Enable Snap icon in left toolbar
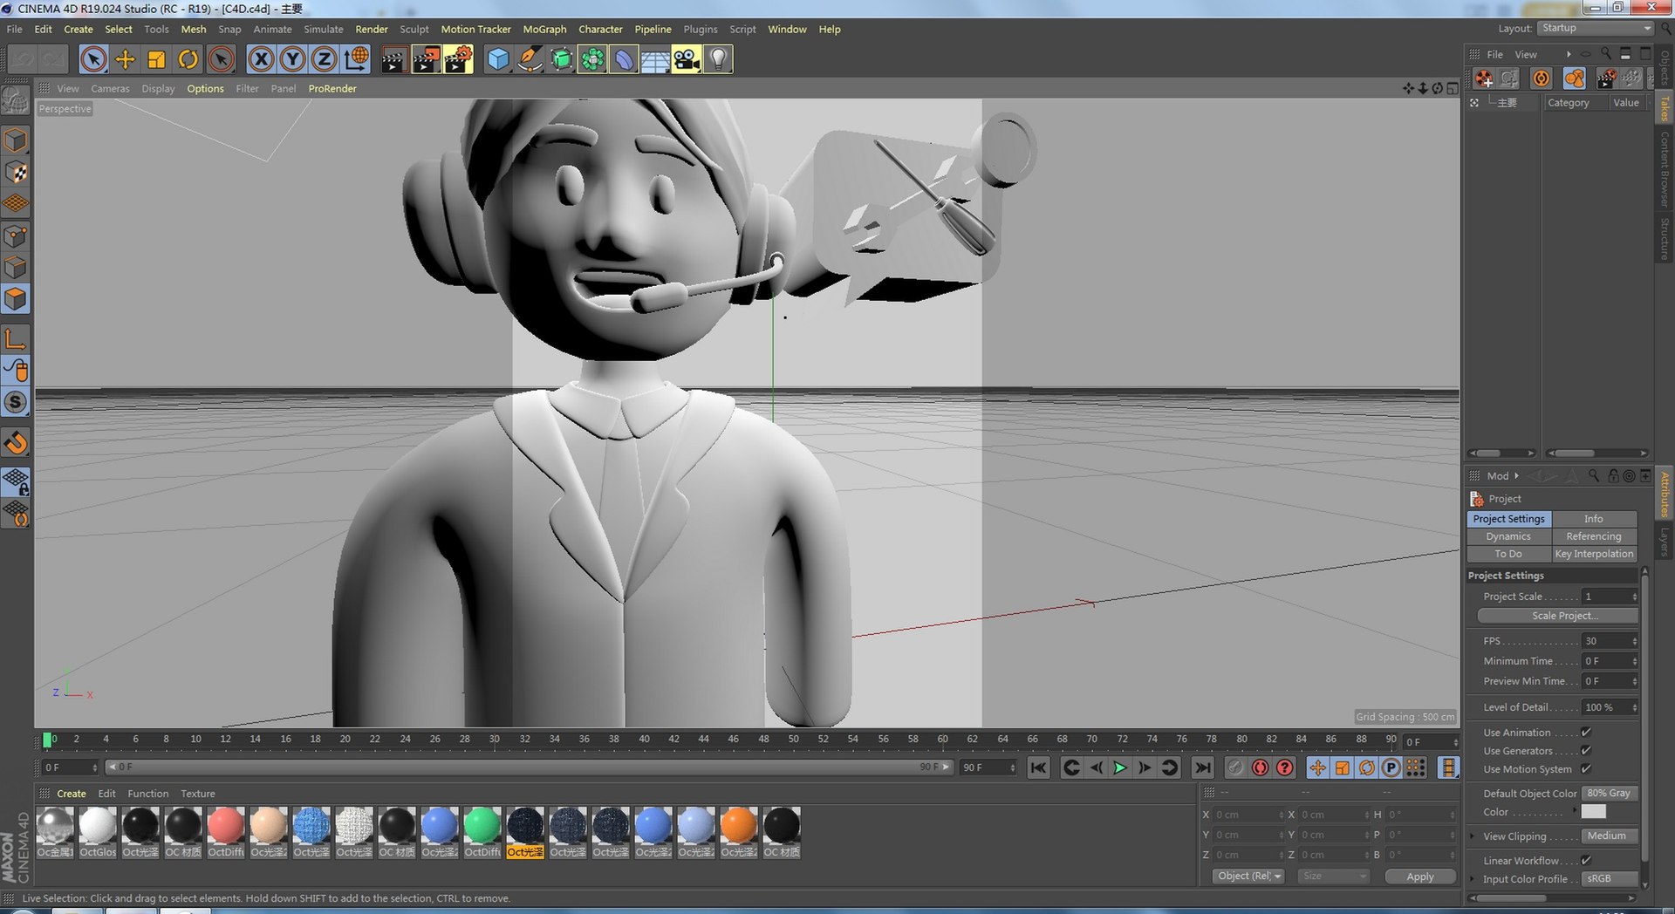This screenshot has width=1675, height=914. (16, 443)
